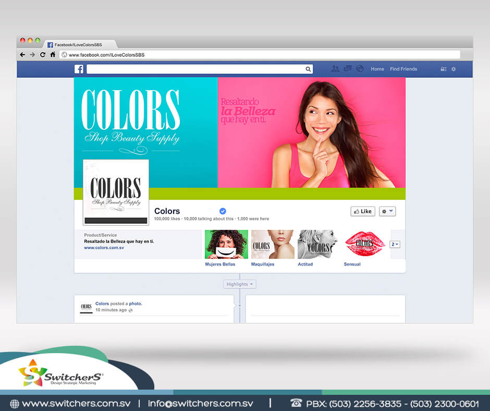Click the Sensual label
490x411 pixels.
pos(352,264)
